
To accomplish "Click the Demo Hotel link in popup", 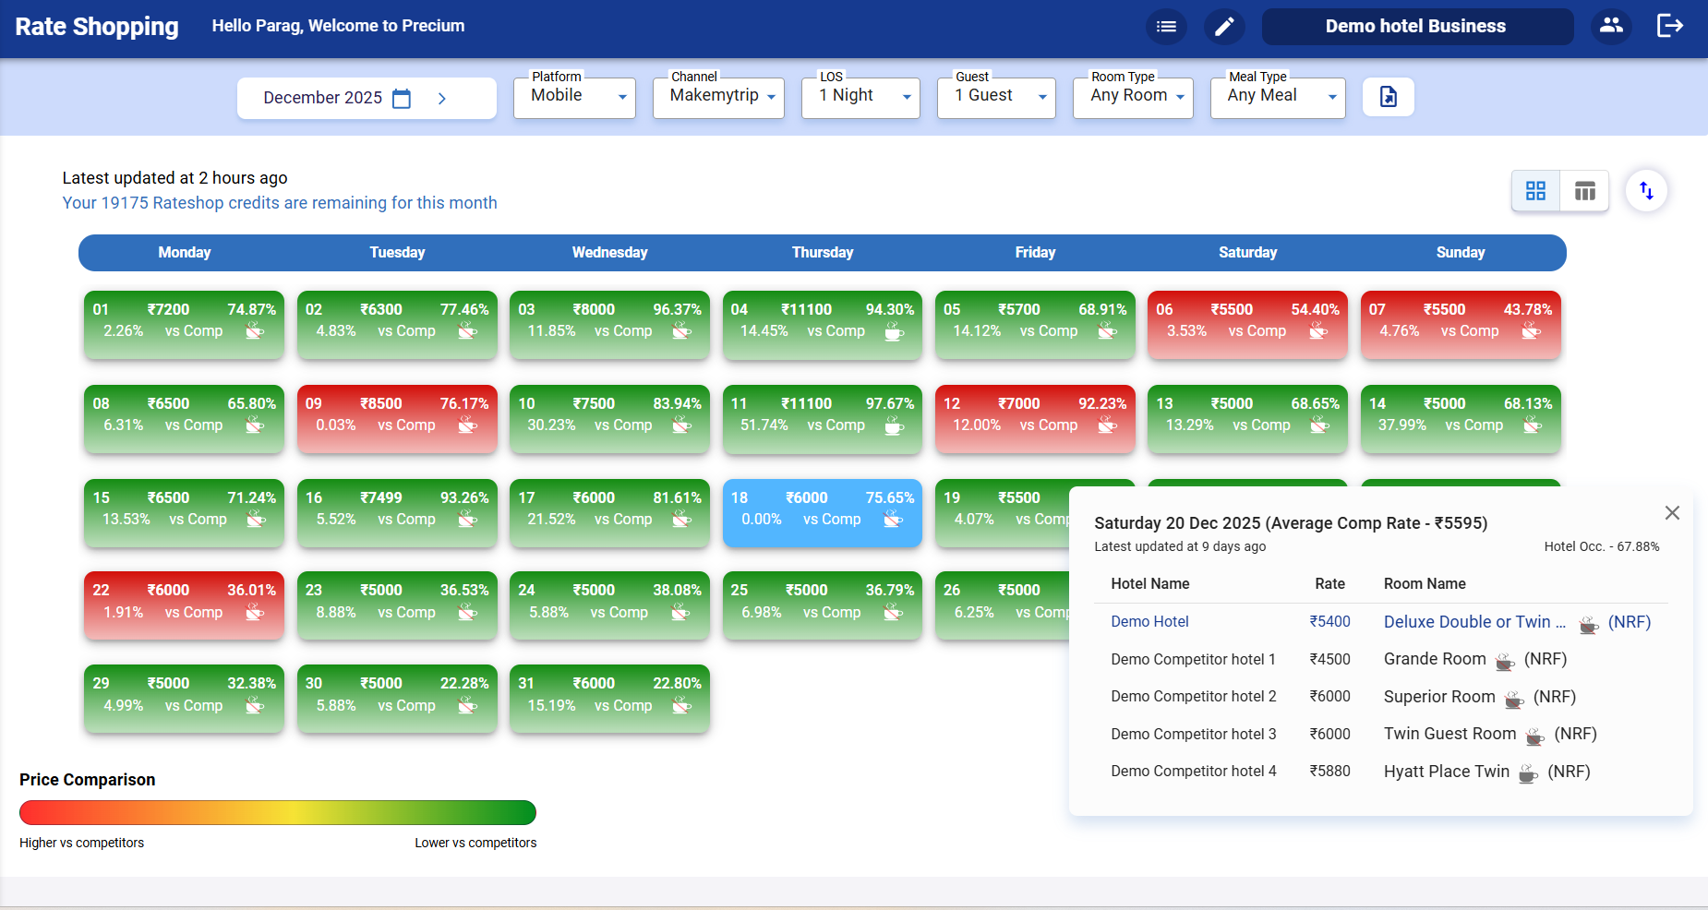I will 1149,622.
